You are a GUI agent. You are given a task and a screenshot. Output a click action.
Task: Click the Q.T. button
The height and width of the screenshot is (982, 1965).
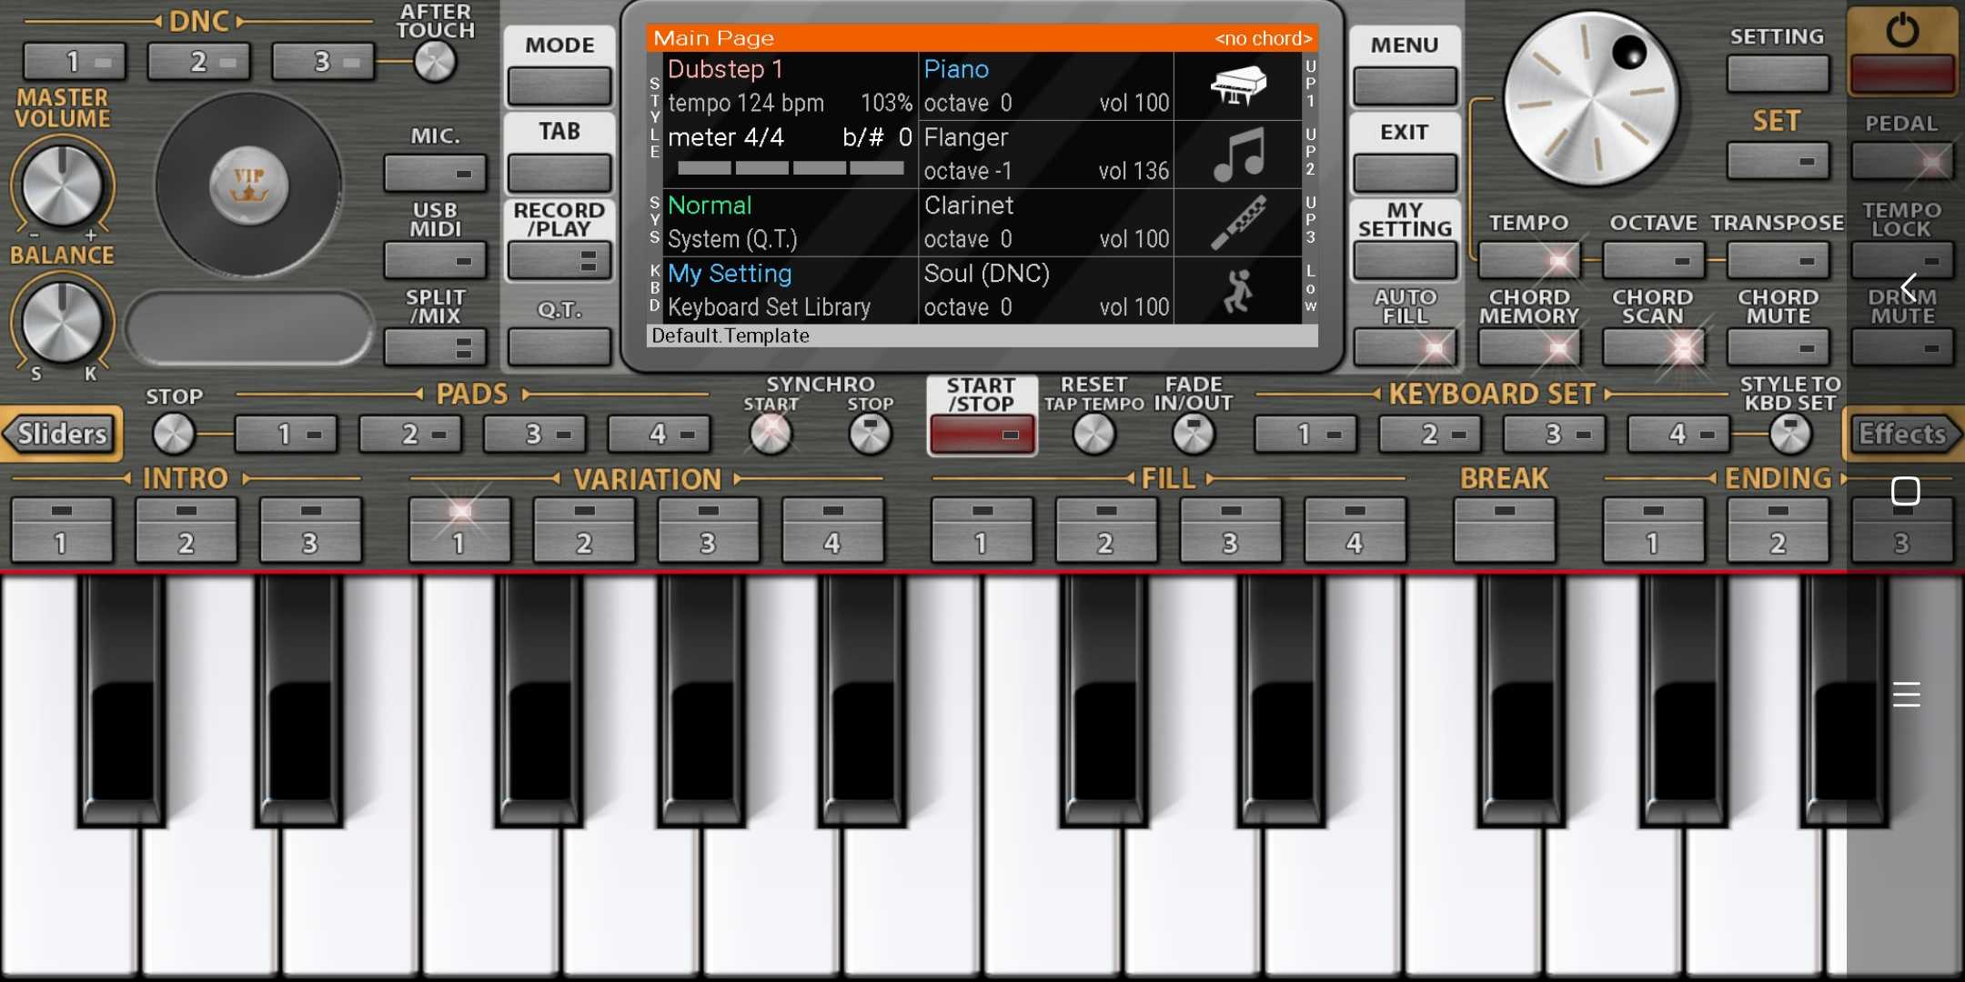pos(559,347)
